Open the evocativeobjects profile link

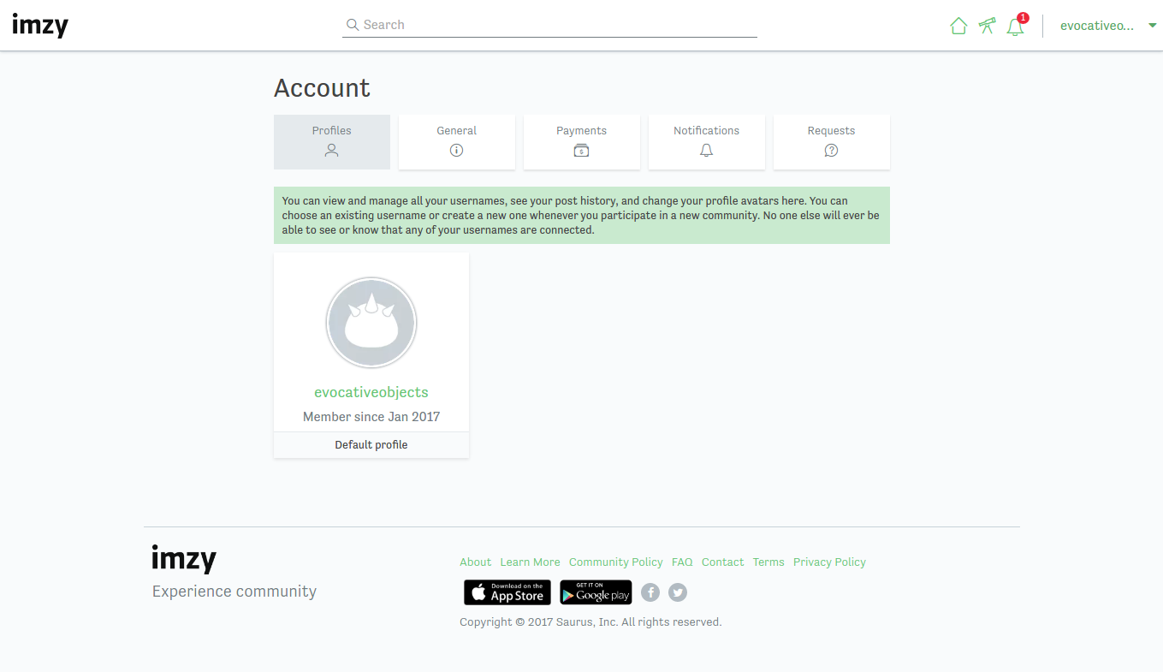point(371,392)
